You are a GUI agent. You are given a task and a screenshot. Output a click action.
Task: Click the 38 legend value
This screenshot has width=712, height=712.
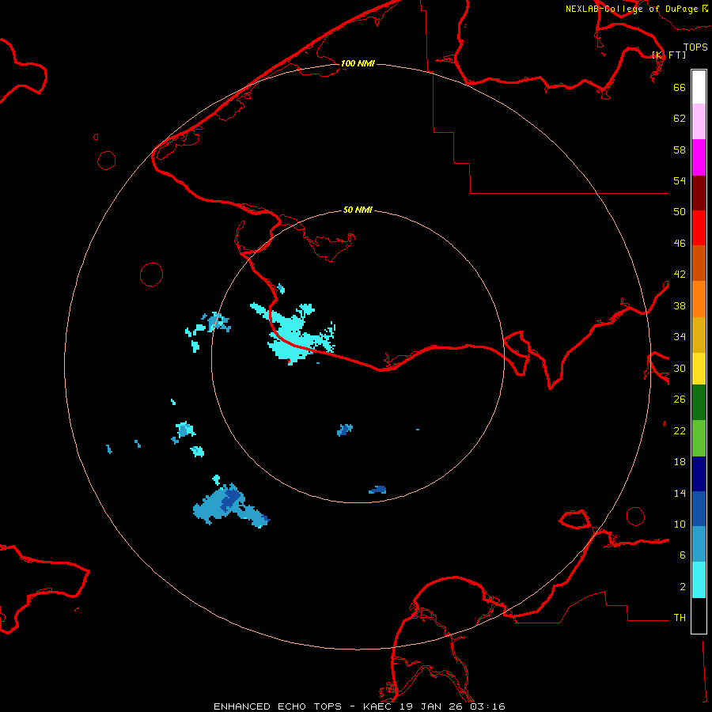coord(680,305)
